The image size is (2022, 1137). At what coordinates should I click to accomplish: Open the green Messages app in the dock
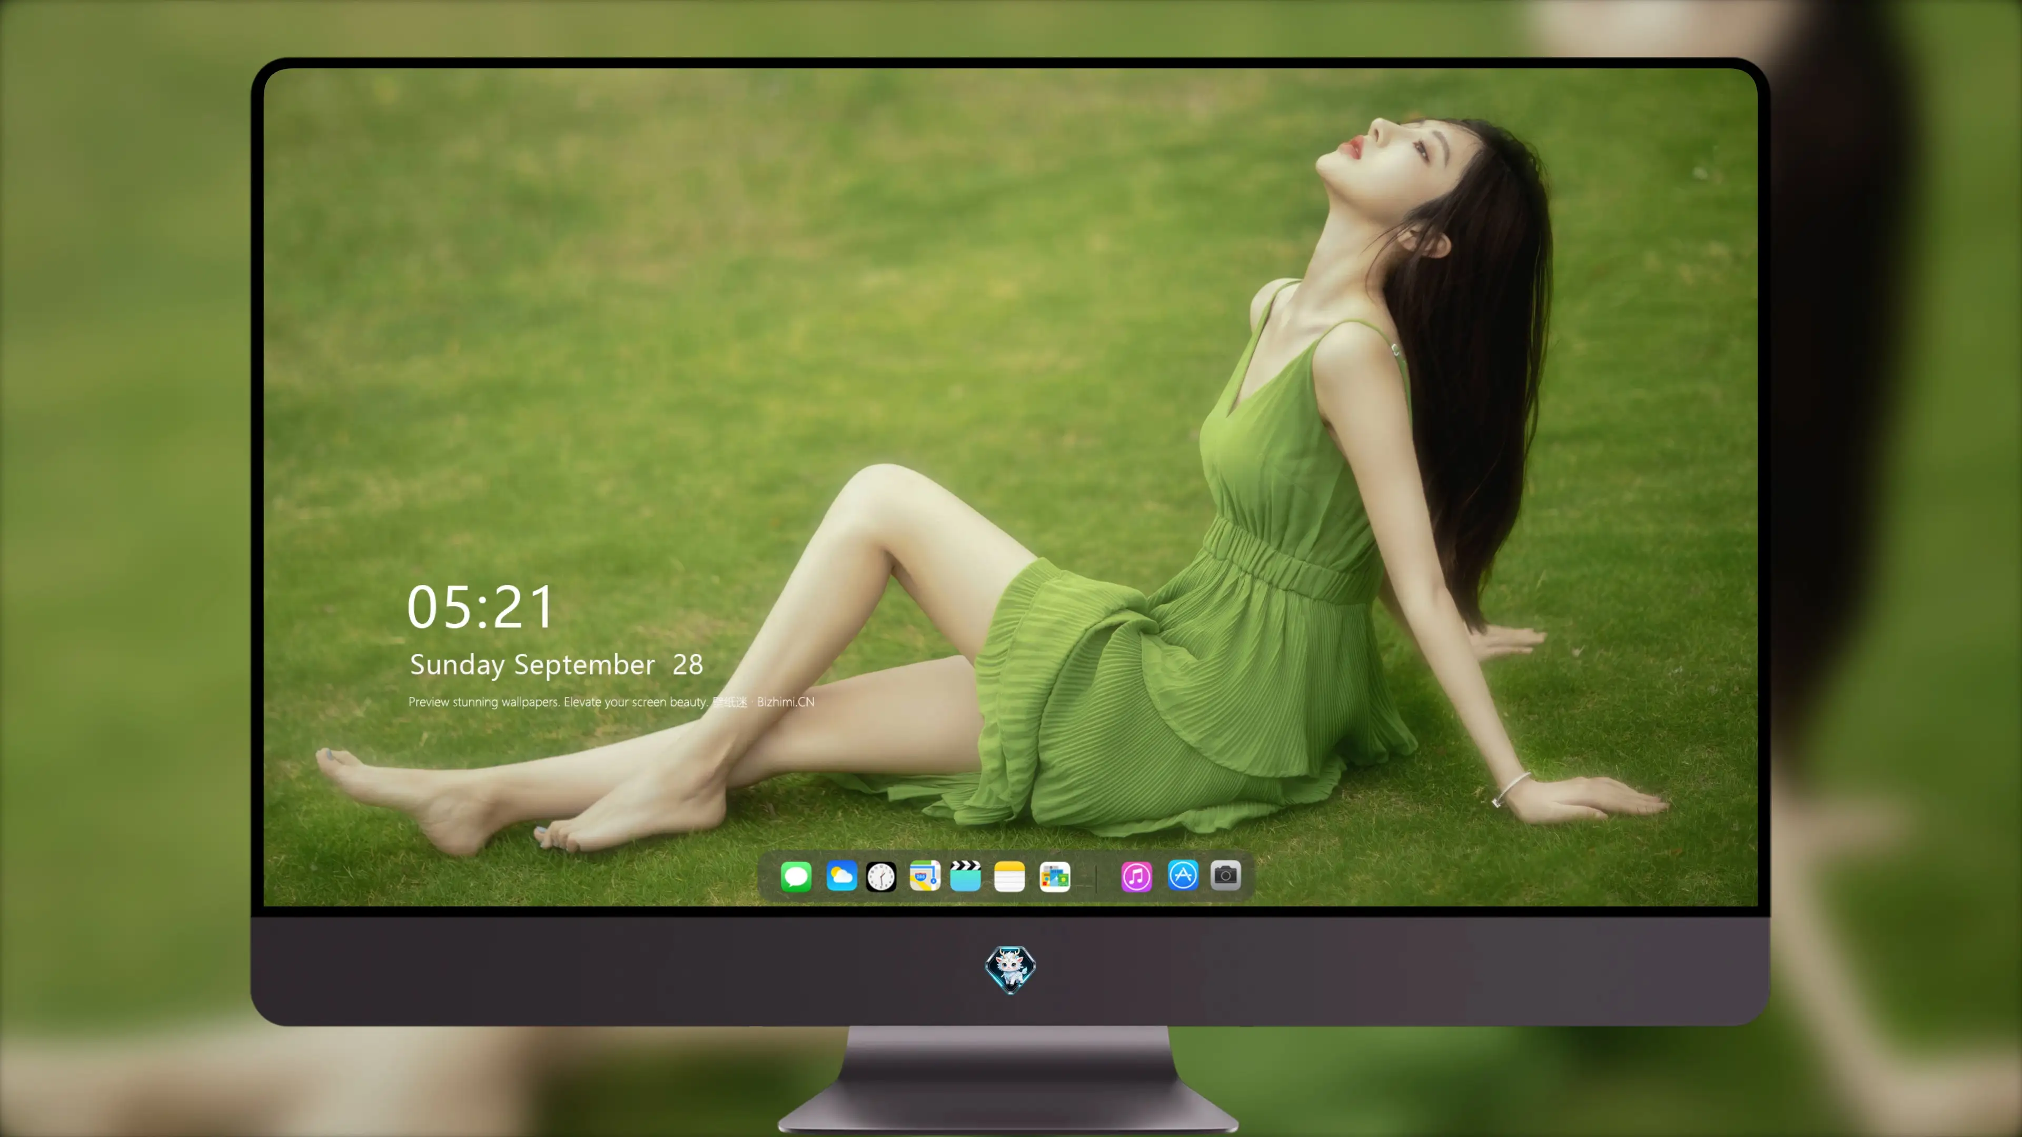tap(796, 876)
